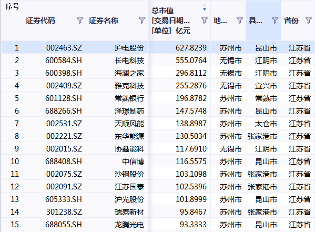Select code cell 688408.SH
315x232 pixels.
[64, 162]
